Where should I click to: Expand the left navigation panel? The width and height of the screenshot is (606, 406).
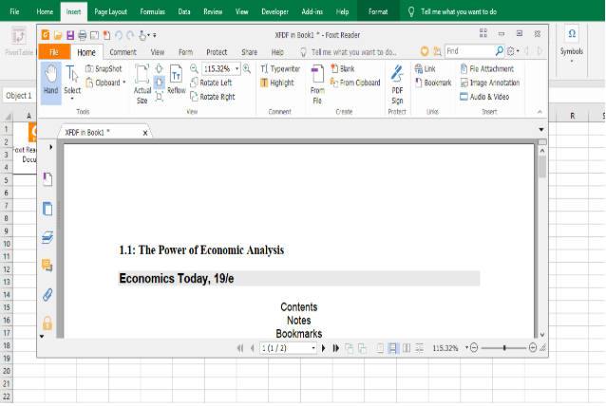click(x=50, y=147)
